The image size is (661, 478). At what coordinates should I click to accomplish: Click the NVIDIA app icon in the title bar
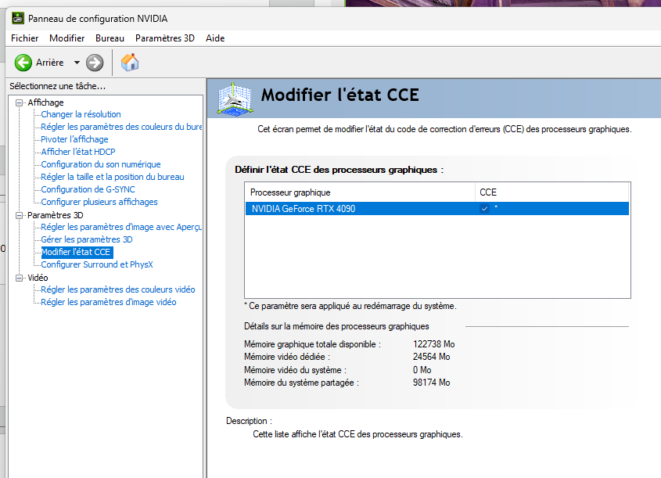coord(18,18)
